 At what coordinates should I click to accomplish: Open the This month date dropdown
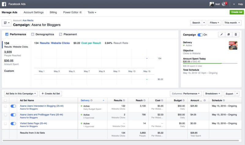tap(232, 23)
